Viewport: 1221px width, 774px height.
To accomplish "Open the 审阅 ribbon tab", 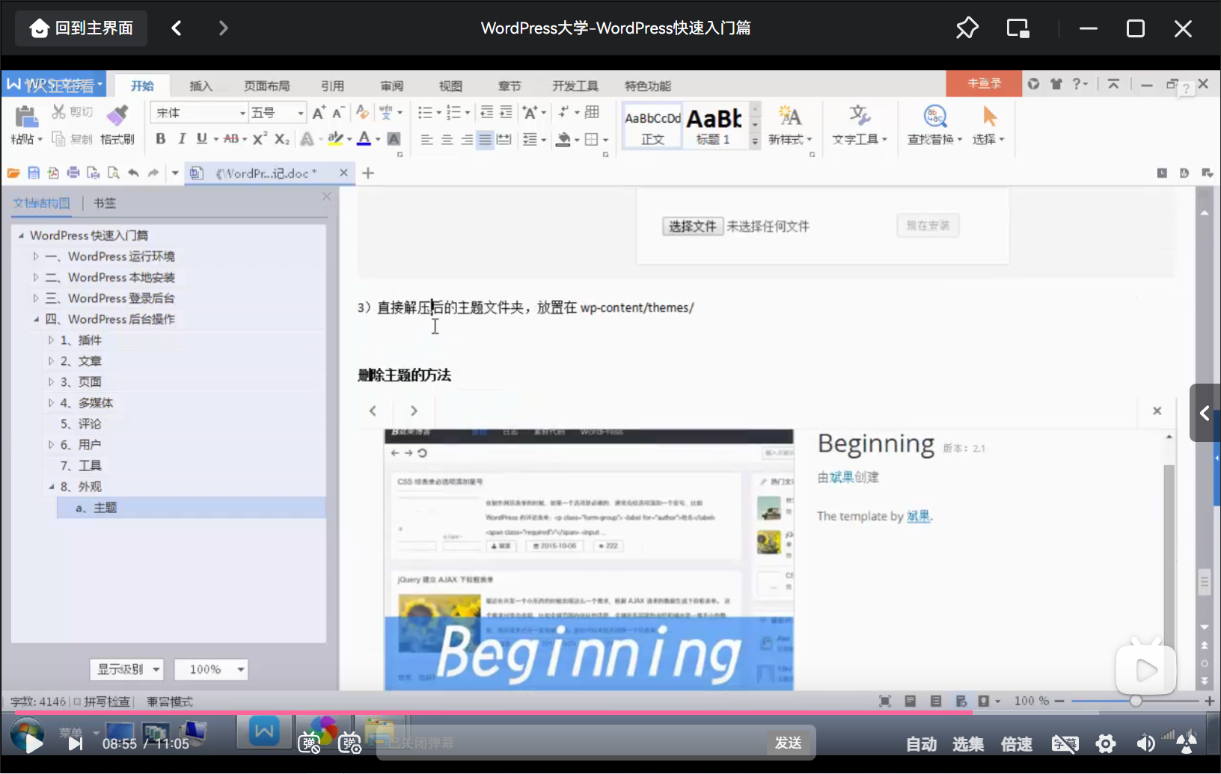I will pyautogui.click(x=391, y=86).
